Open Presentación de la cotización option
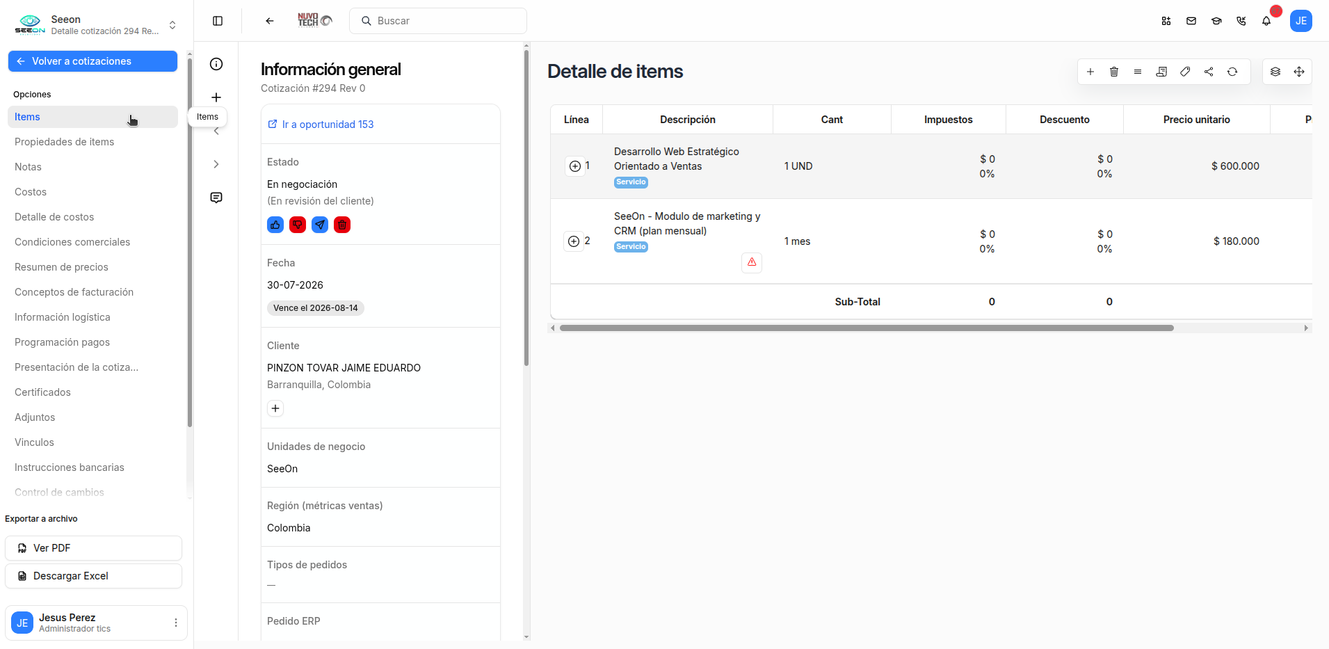1329x649 pixels. coord(92,367)
